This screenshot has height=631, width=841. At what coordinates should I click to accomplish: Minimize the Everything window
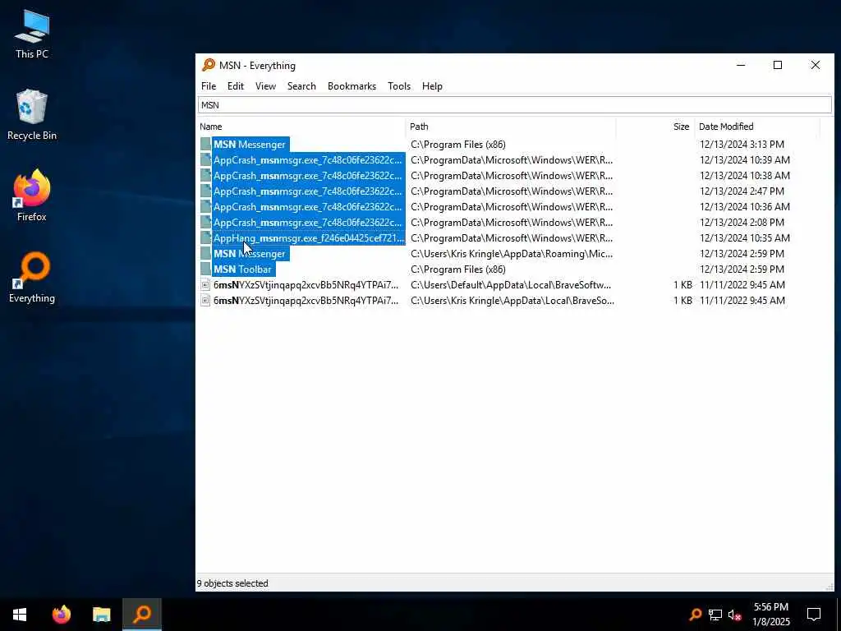click(x=741, y=66)
